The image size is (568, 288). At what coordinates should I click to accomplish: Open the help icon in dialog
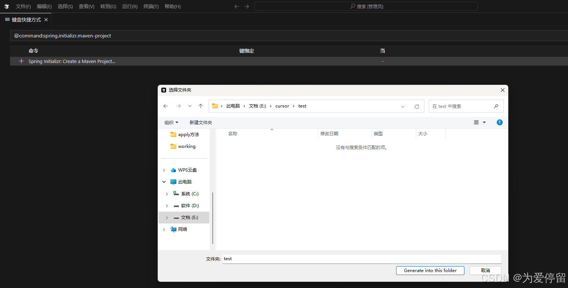click(x=500, y=122)
